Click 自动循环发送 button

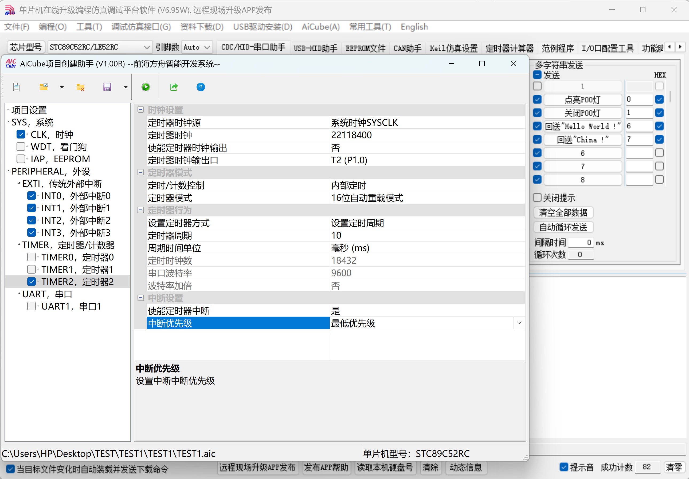tap(563, 227)
